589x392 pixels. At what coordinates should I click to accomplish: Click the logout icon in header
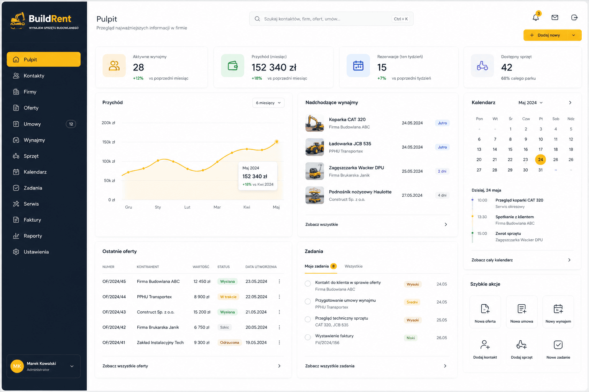click(574, 17)
